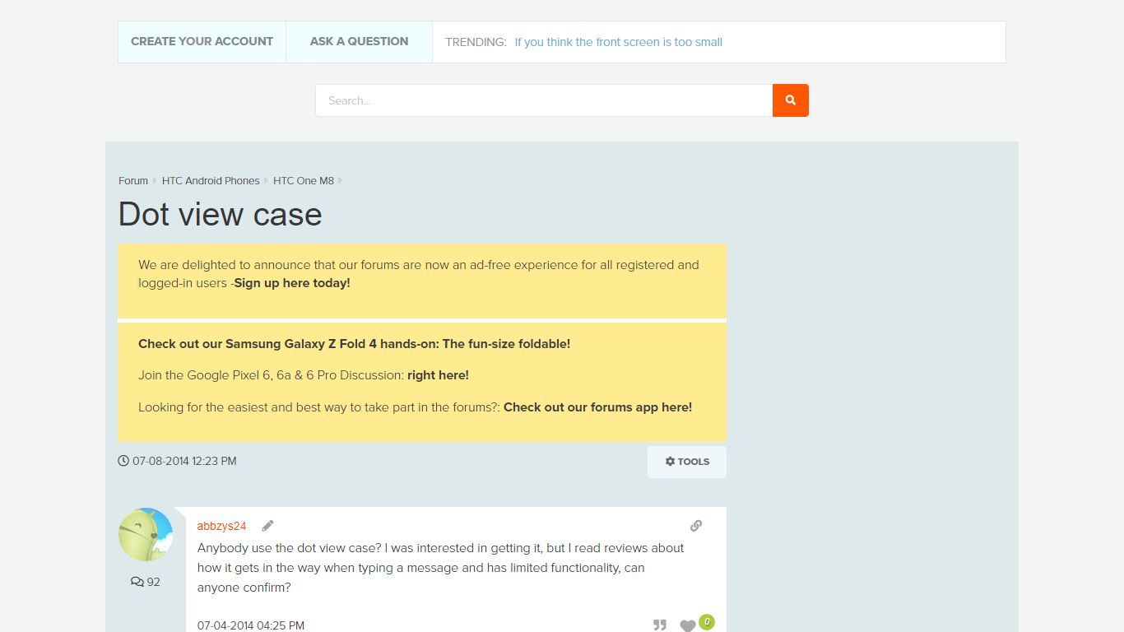Focus the Search input field
This screenshot has height=632, width=1124.
click(544, 100)
